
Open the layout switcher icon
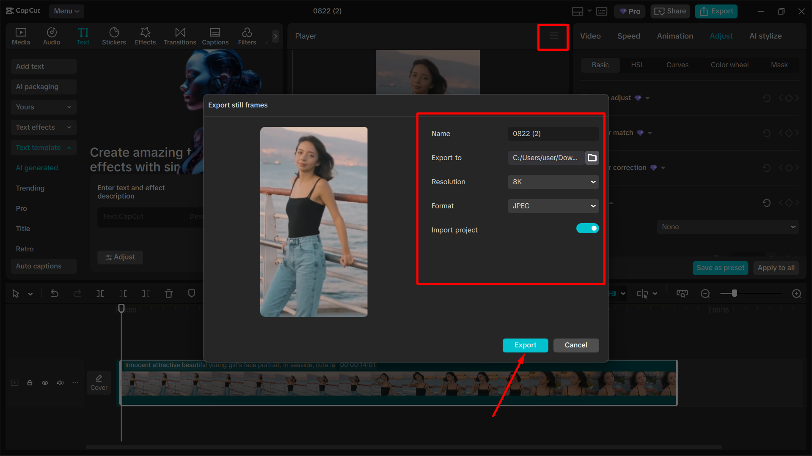point(578,11)
